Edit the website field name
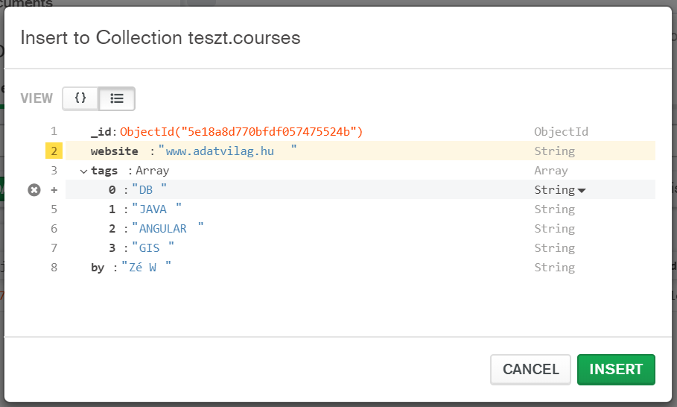This screenshot has width=677, height=407. tap(114, 151)
